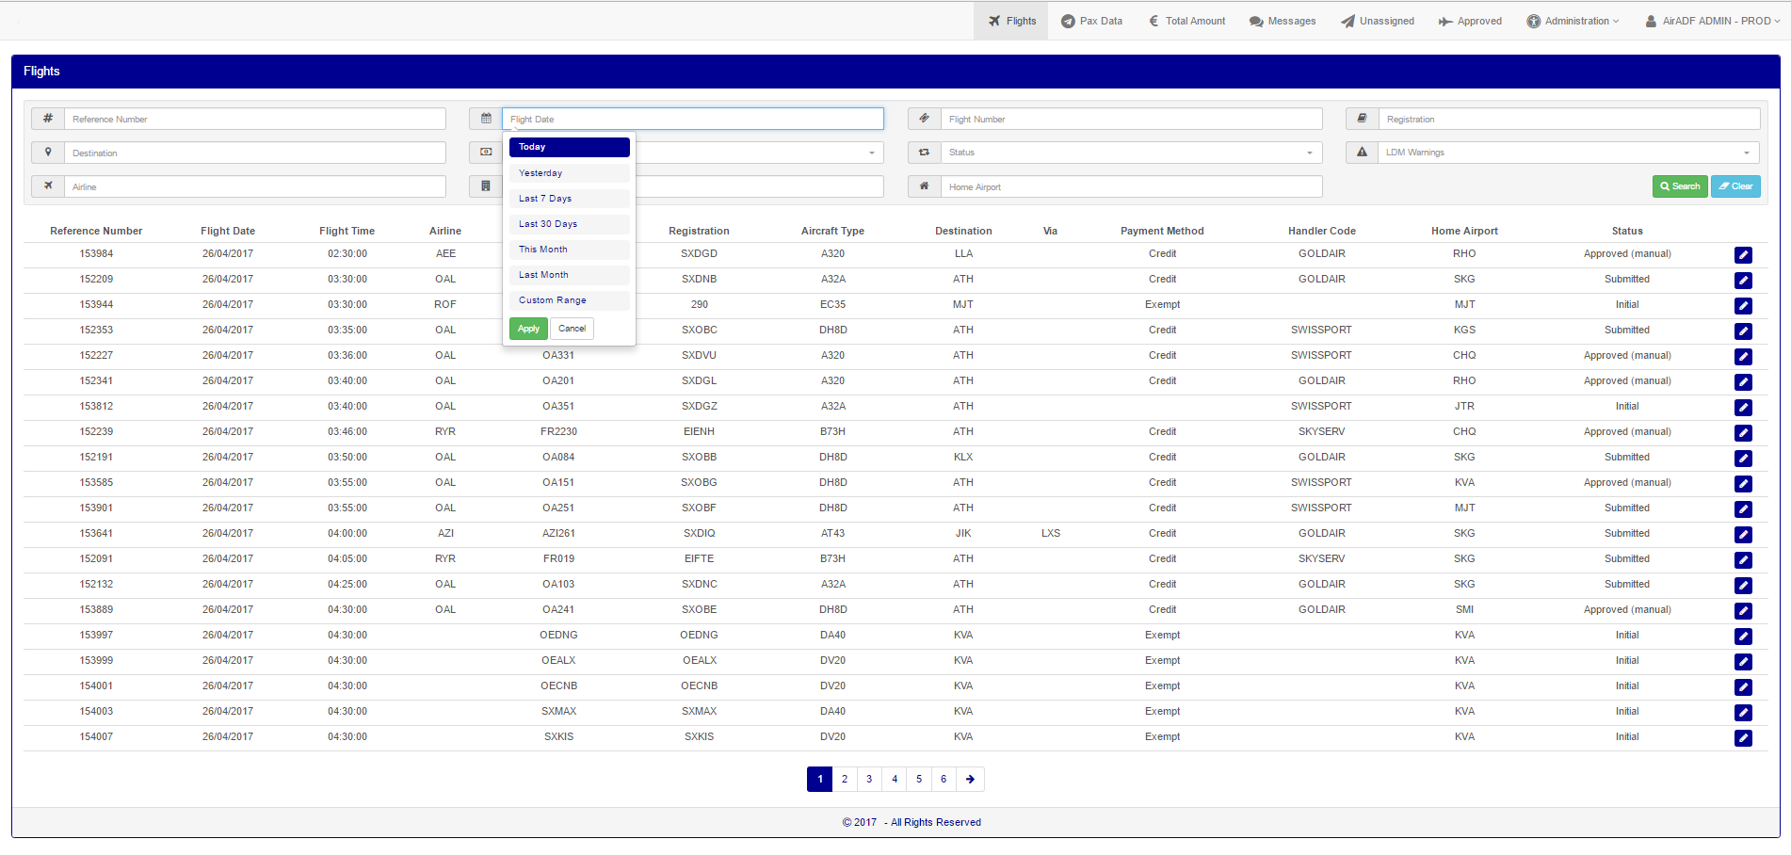Edit flight 153997 record
Viewport: 1791px width, 855px height.
point(1743,637)
